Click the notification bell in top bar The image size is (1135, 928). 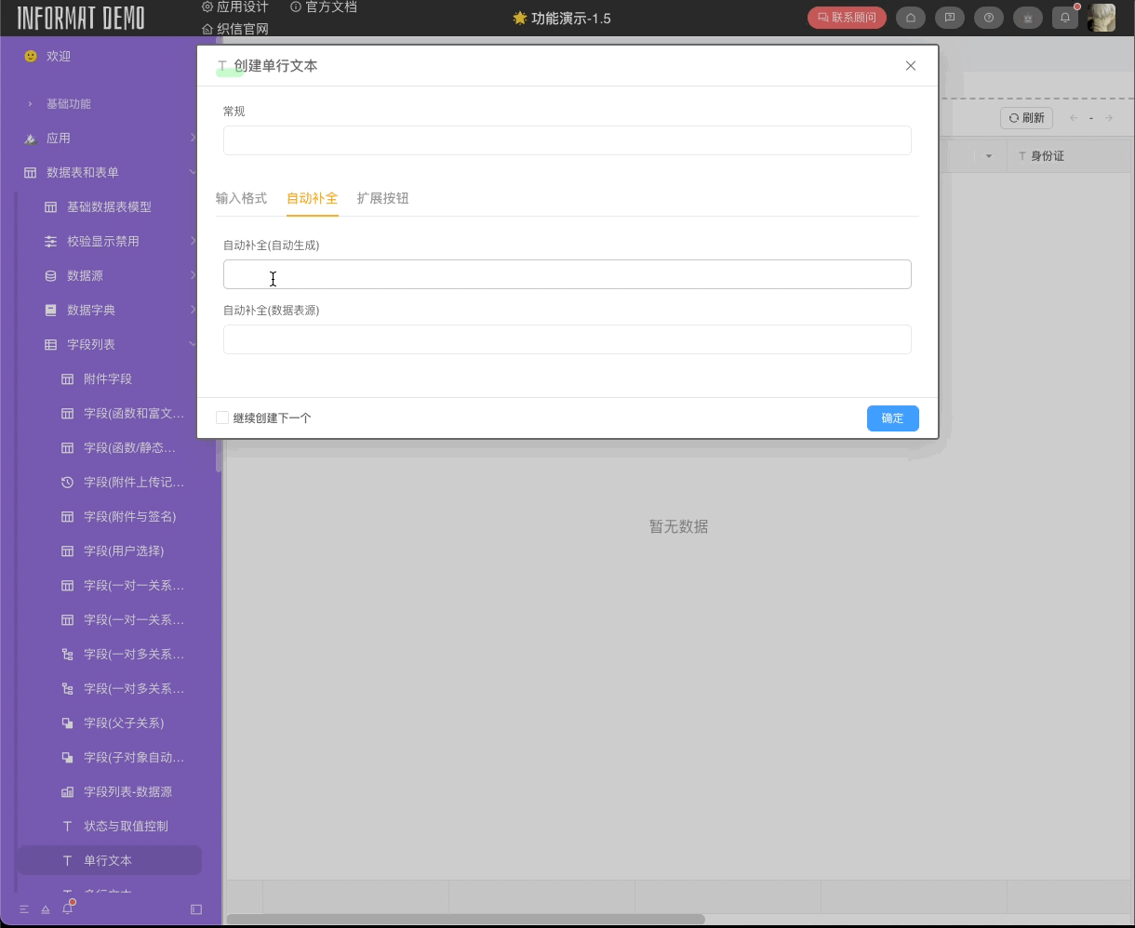tap(1065, 17)
